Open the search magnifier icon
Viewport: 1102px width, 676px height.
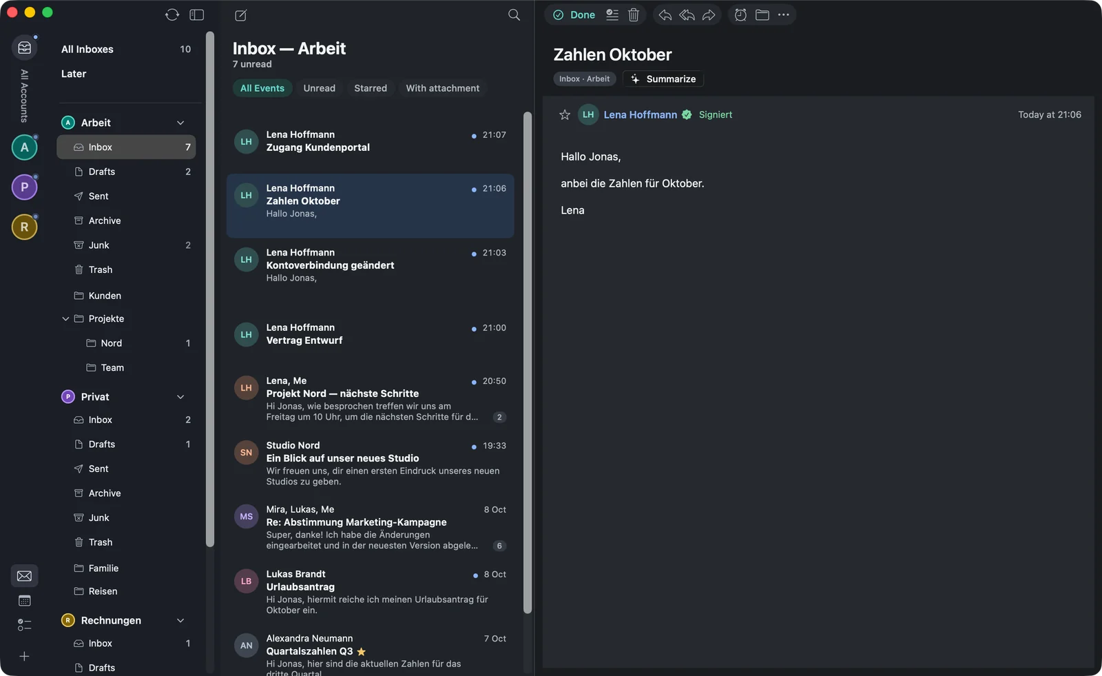514,15
